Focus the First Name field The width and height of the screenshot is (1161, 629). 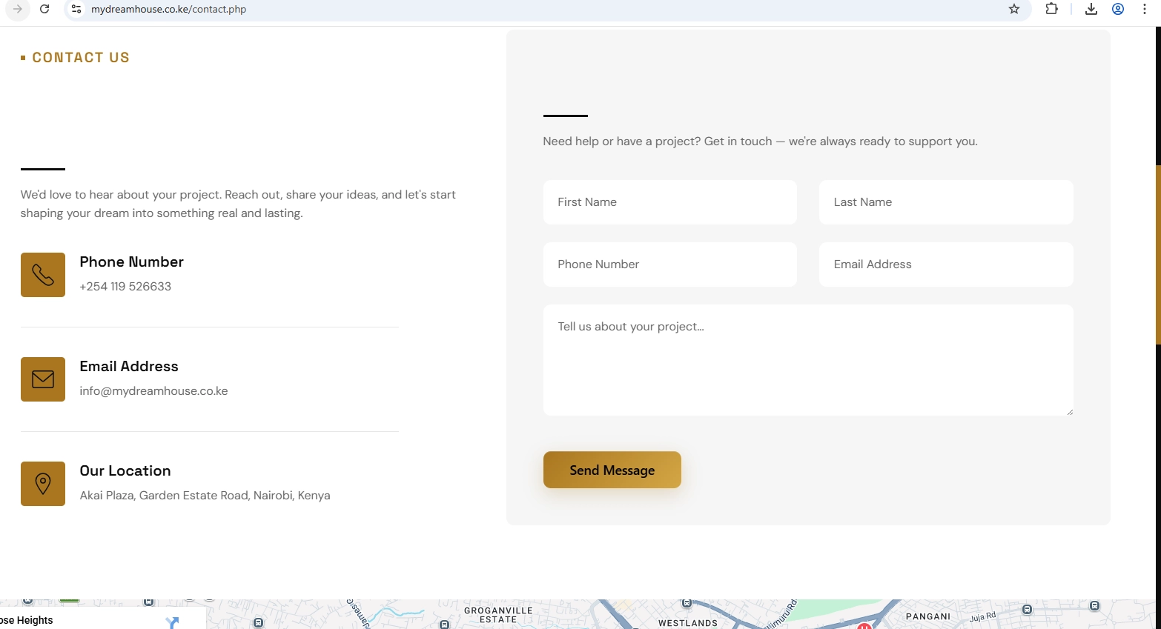(x=669, y=202)
